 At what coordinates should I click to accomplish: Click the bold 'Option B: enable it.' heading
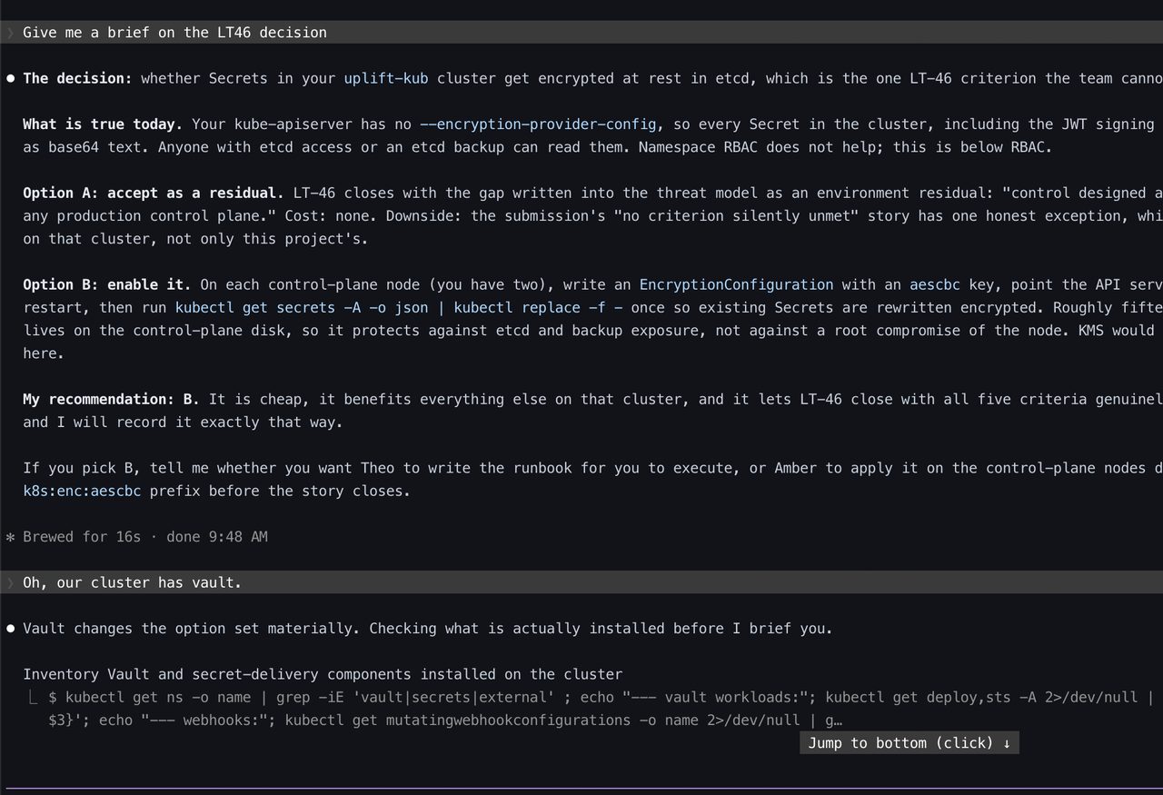tap(107, 284)
